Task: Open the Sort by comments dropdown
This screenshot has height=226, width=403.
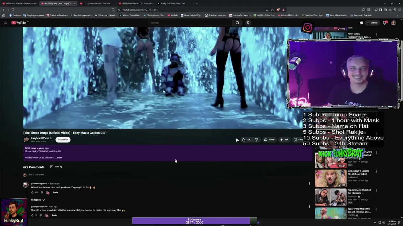Action: [x=56, y=167]
